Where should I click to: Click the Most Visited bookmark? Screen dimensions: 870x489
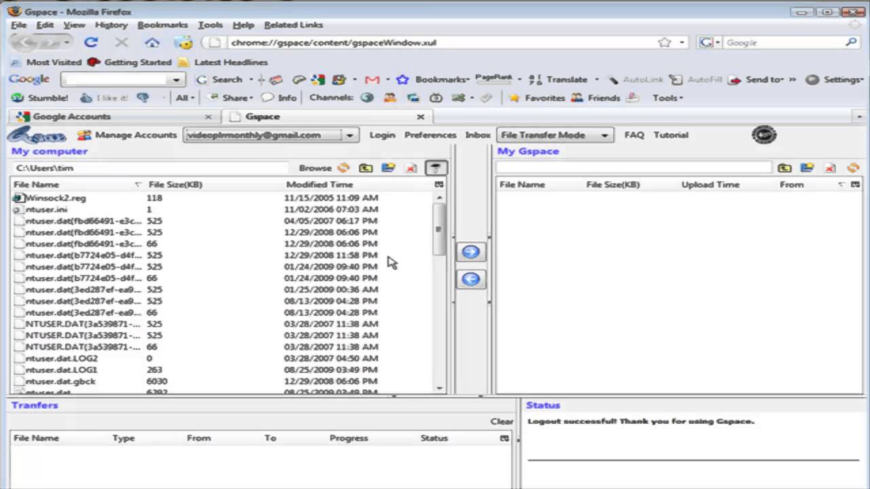pos(47,62)
